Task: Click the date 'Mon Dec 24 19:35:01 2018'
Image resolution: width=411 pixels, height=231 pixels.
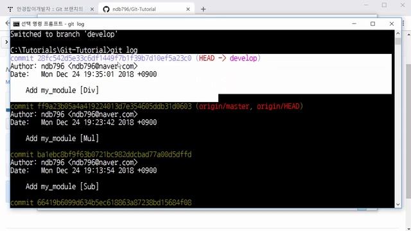Action: click(x=87, y=74)
